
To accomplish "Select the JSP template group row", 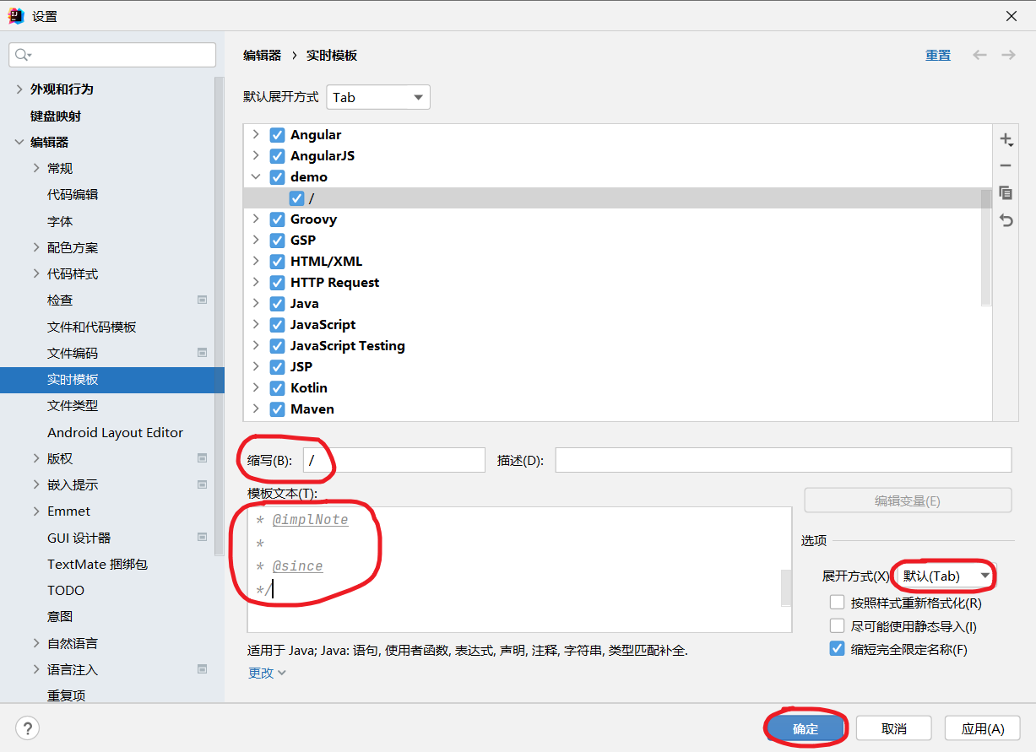I will click(x=618, y=367).
